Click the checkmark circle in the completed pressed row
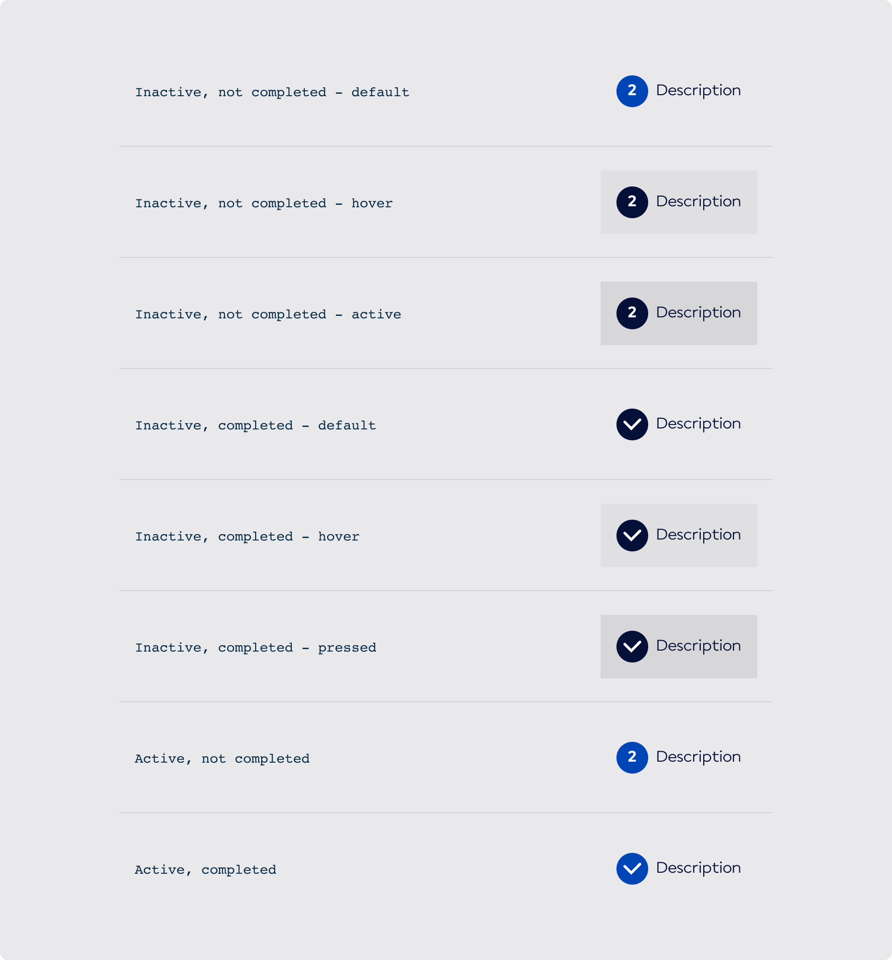 (632, 647)
